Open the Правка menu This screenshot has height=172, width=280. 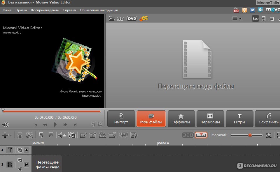click(21, 10)
